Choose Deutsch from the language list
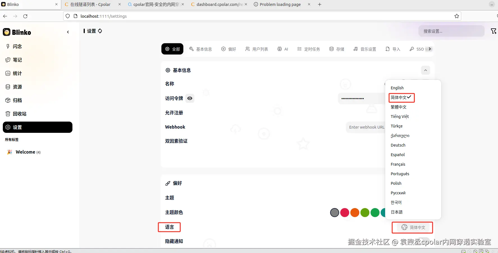Viewport: 498px width, 253px height. 413,145
